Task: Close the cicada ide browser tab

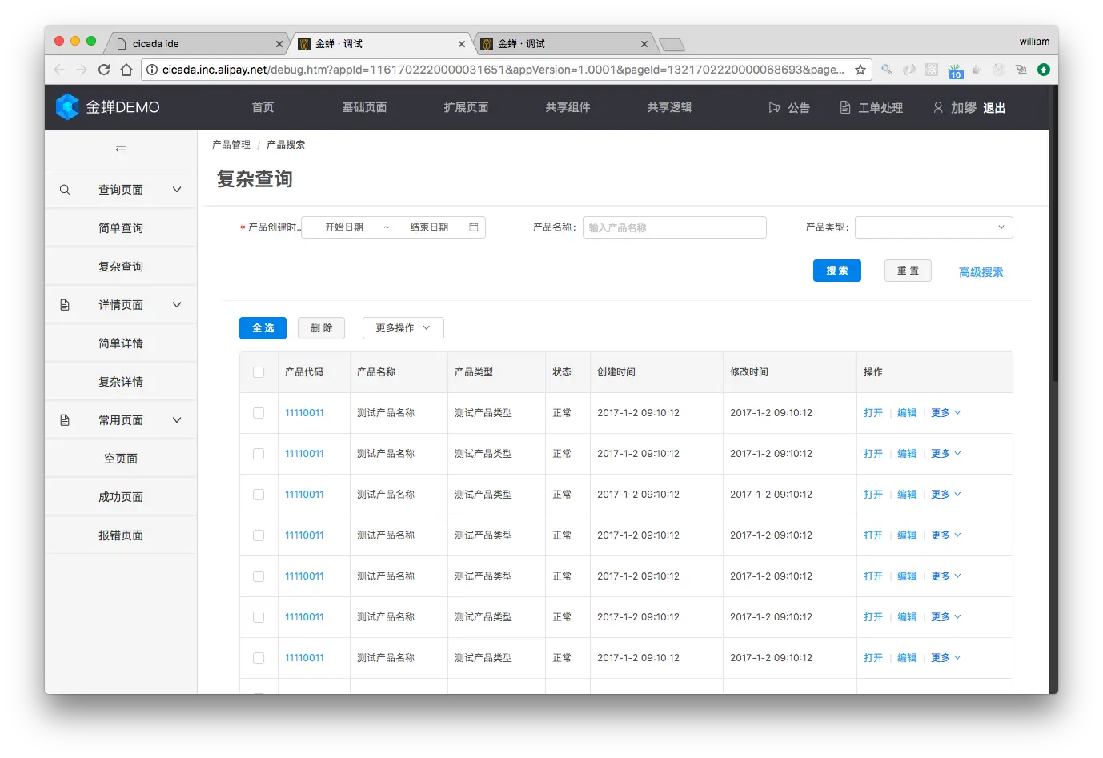Action: 279,44
